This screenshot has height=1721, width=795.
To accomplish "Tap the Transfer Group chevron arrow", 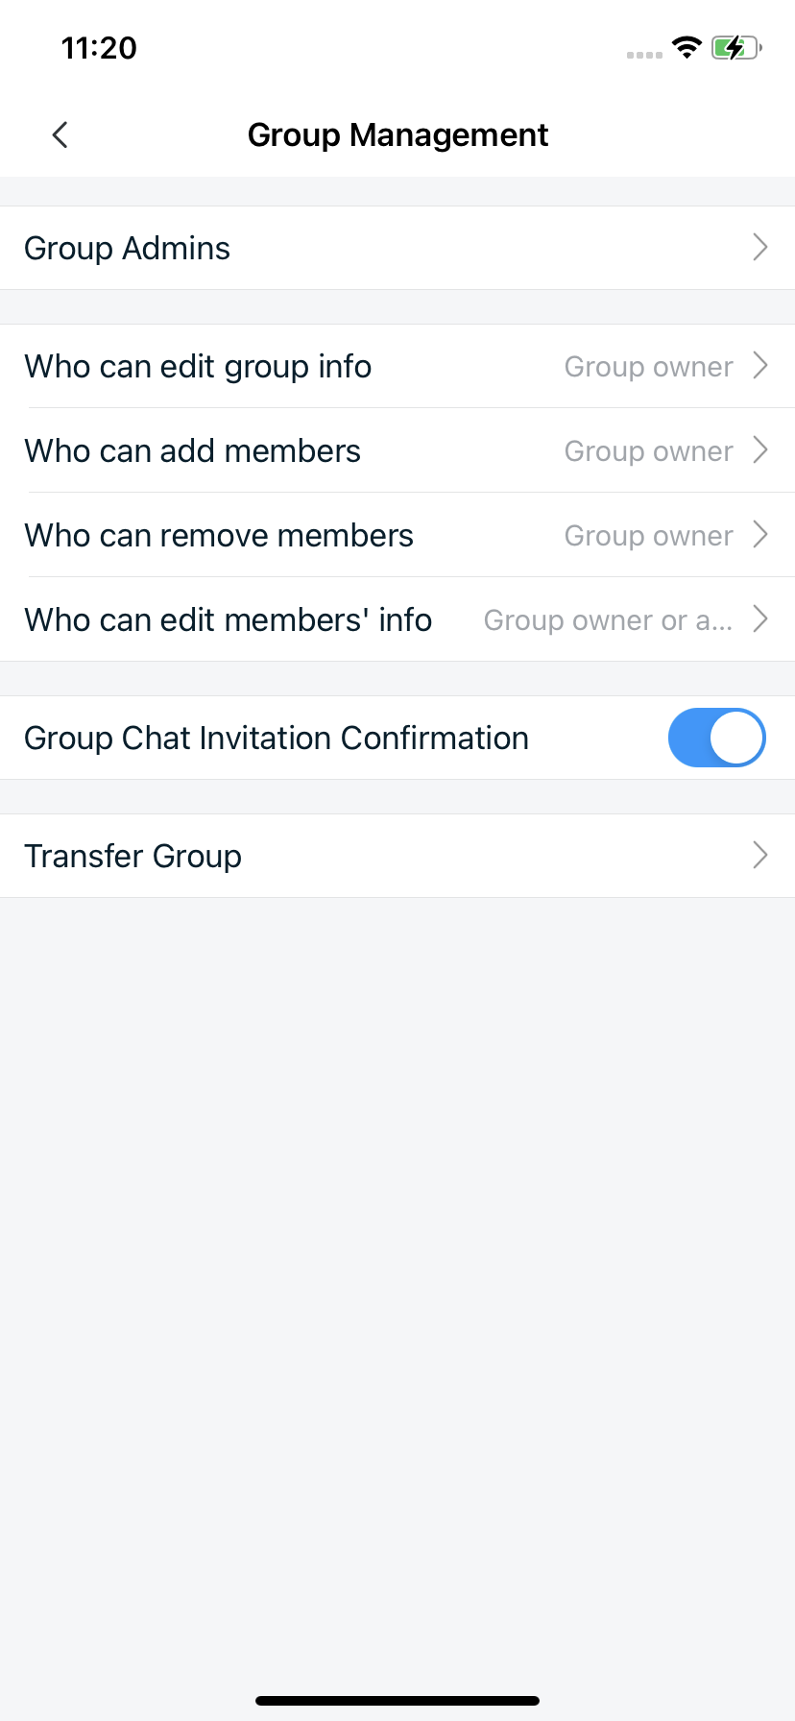I will pyautogui.click(x=759, y=855).
